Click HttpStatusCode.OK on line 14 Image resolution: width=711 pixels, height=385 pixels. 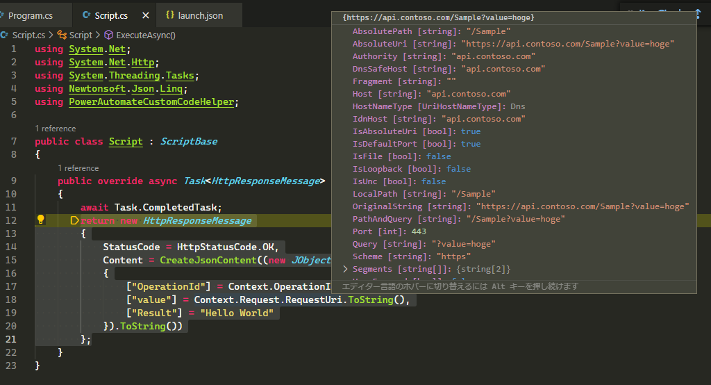pyautogui.click(x=226, y=247)
